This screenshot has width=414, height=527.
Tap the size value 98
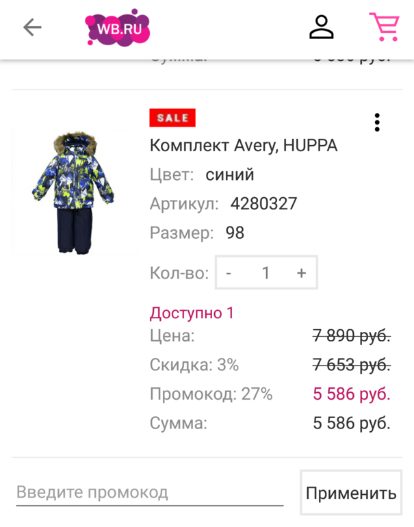pos(235,233)
